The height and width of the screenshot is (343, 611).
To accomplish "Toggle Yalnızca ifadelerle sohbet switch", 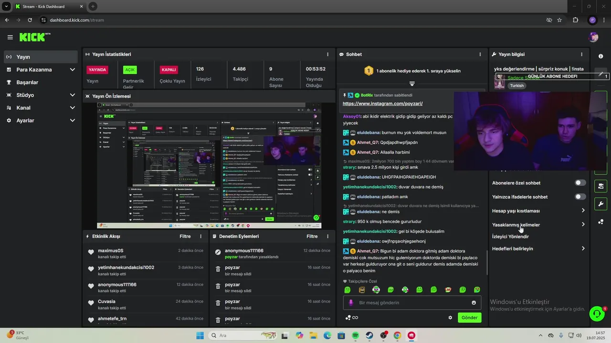I will click(580, 197).
